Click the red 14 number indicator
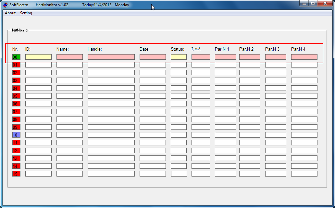 click(x=16, y=166)
